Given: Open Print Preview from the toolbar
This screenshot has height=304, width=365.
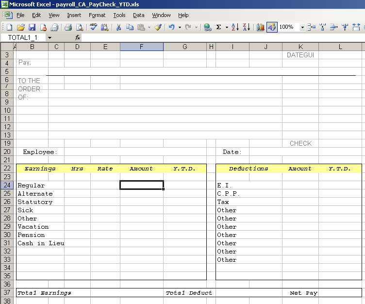Looking at the screenshot, I should (79, 27).
